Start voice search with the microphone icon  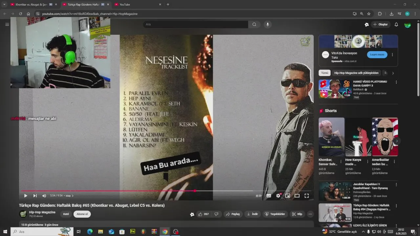coord(268,24)
